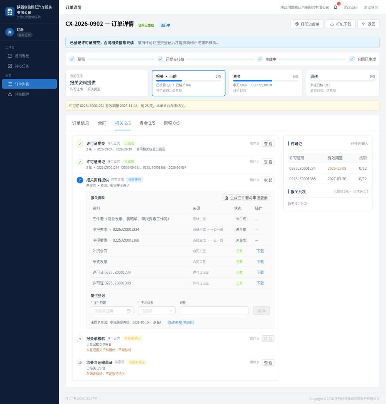Click the 保存 button in 提供登记
Viewport: 386px width, 404px height.
point(261,311)
